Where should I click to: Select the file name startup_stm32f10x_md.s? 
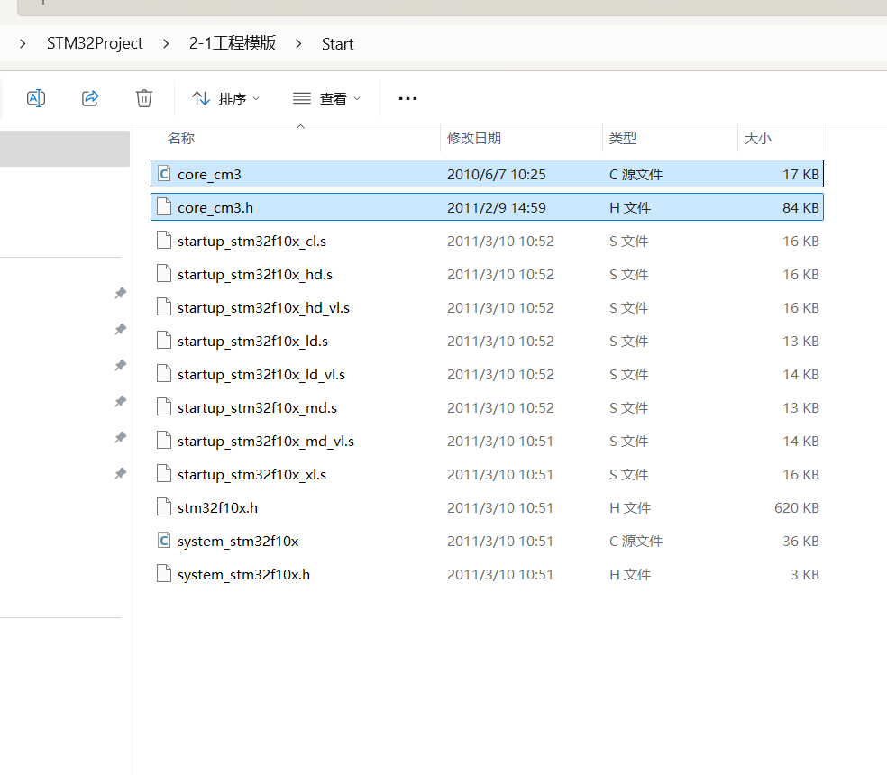tap(258, 408)
